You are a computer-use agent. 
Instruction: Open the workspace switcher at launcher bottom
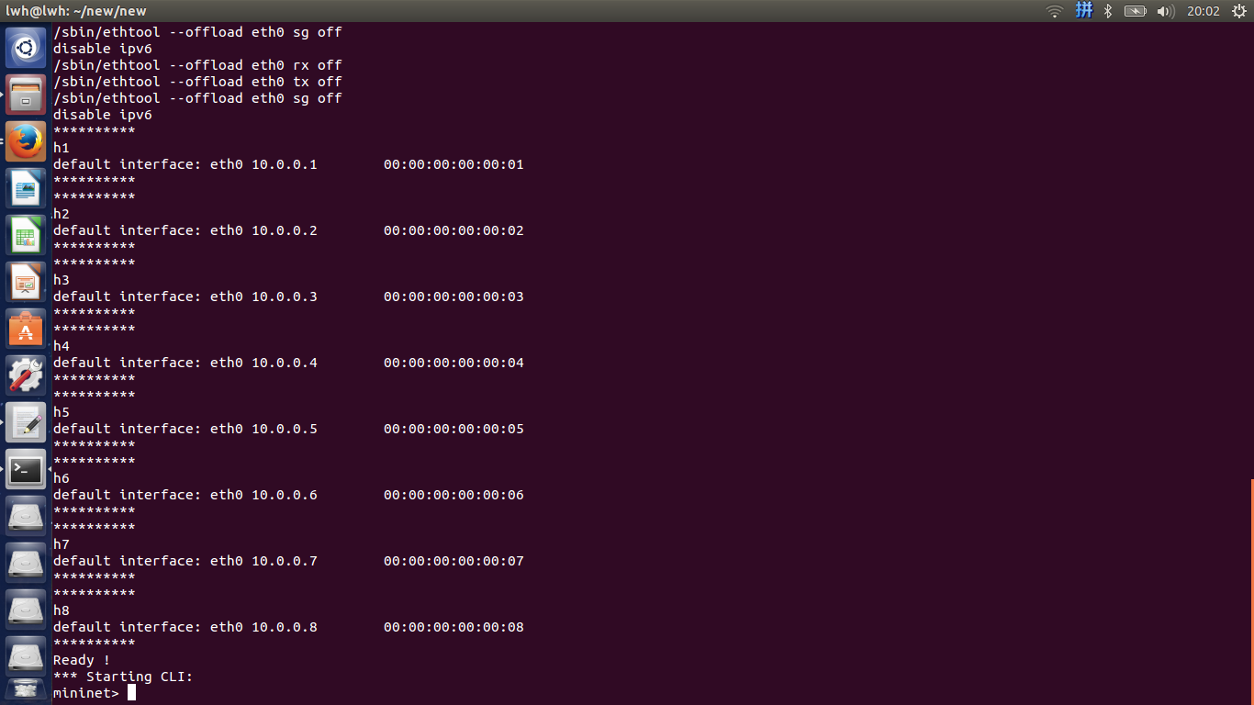(x=25, y=689)
